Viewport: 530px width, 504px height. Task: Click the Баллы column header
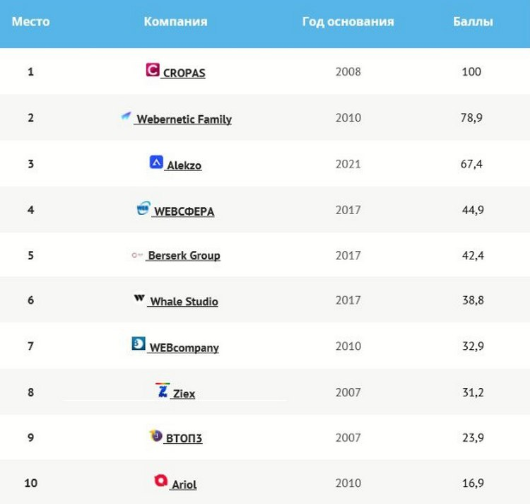click(x=473, y=22)
